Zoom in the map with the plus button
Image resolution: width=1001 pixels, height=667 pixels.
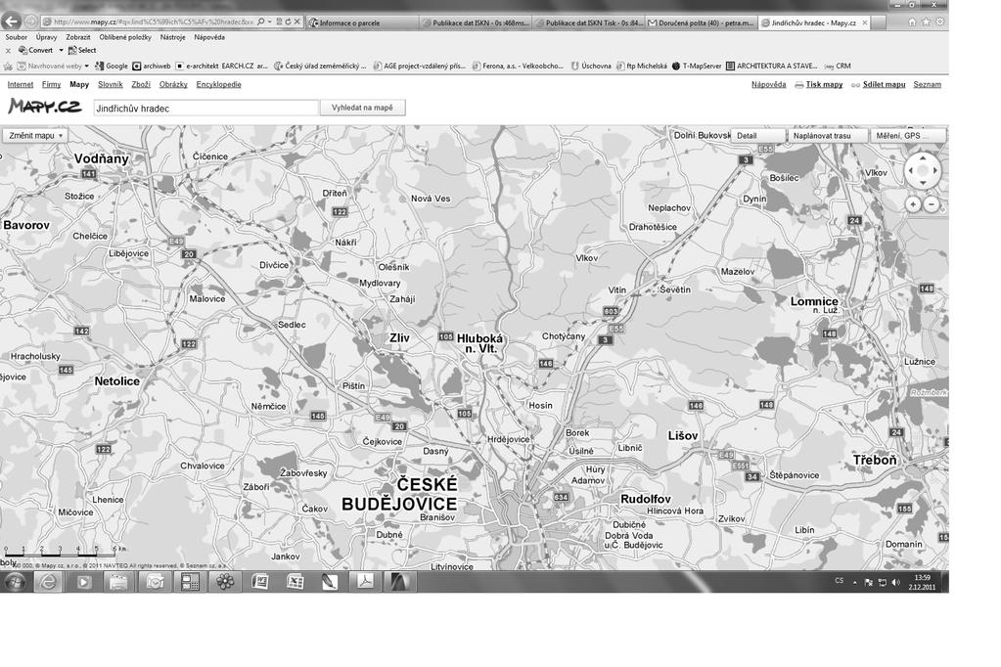(x=913, y=204)
